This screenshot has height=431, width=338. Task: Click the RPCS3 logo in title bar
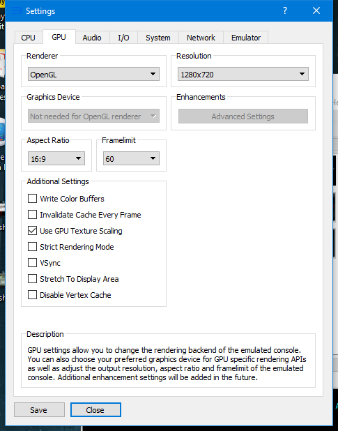point(16,10)
